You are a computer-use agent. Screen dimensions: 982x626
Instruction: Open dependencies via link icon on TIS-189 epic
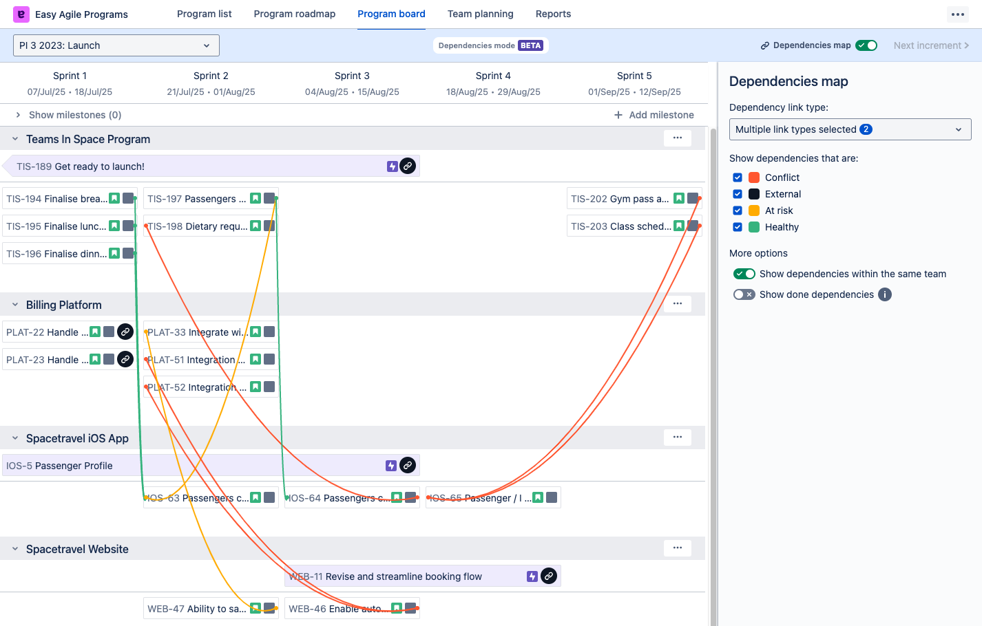pos(408,166)
